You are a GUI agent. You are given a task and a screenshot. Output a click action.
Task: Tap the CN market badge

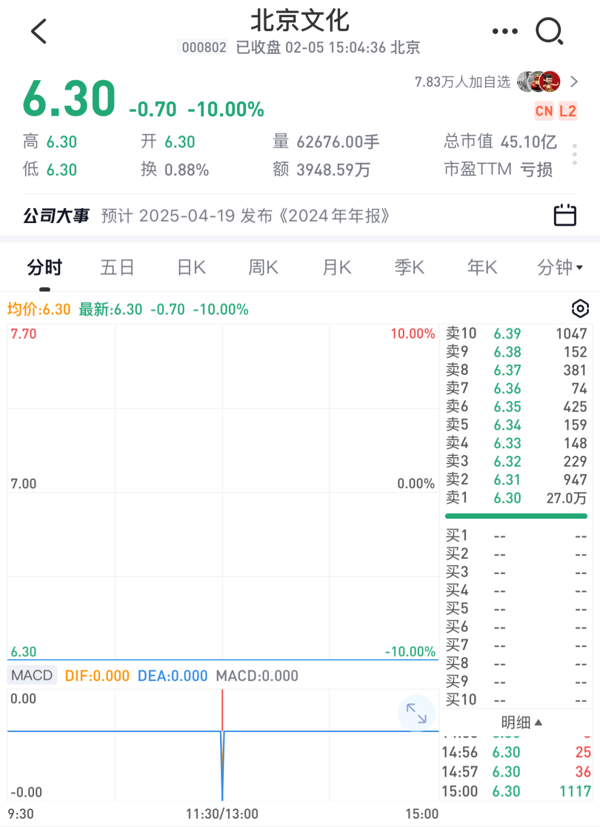click(x=544, y=111)
